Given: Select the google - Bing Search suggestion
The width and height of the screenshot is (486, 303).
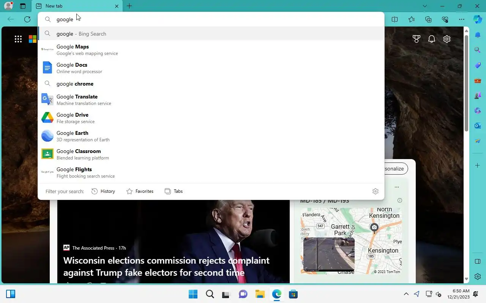Looking at the screenshot, I should pyautogui.click(x=211, y=34).
